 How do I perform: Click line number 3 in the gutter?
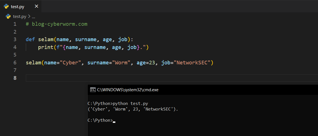pyautogui.click(x=15, y=39)
